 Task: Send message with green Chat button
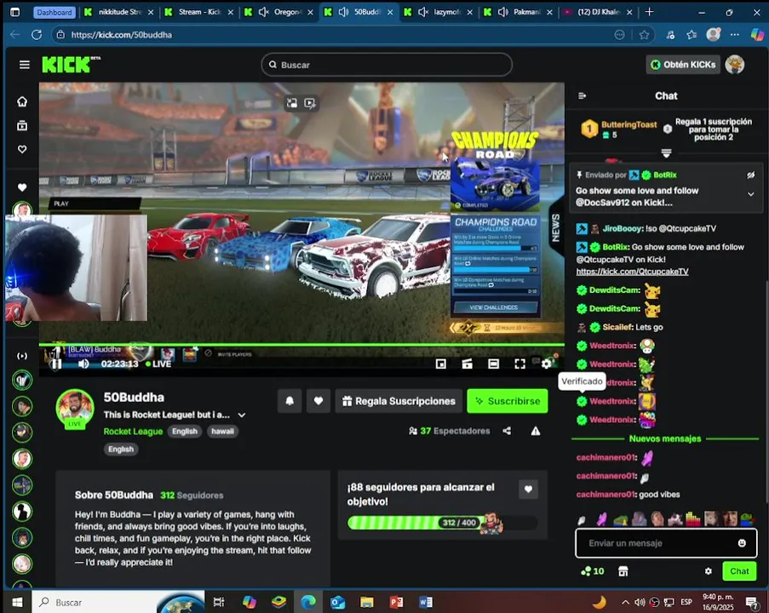click(x=739, y=571)
